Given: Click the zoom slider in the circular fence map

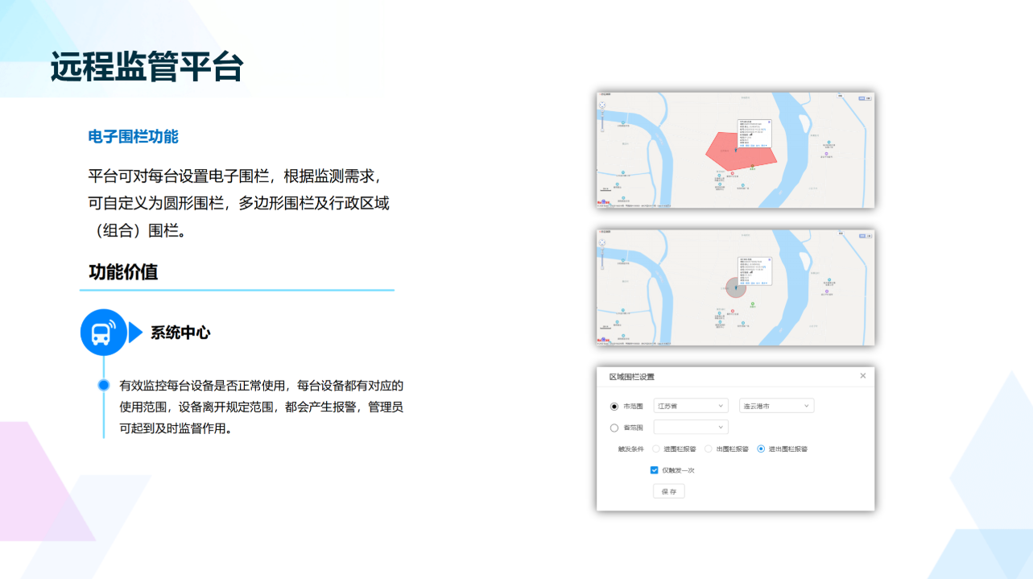Looking at the screenshot, I should tap(602, 258).
